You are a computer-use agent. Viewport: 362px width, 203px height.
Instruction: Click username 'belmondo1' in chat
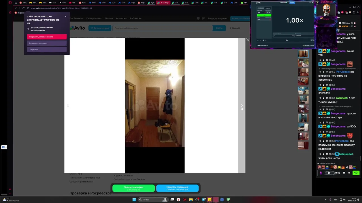point(346,154)
